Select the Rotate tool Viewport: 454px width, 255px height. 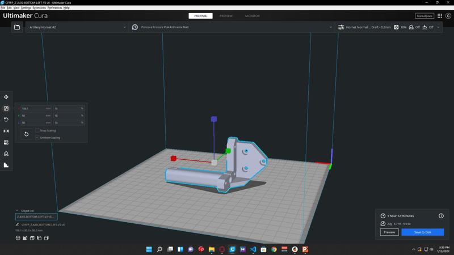[6, 120]
